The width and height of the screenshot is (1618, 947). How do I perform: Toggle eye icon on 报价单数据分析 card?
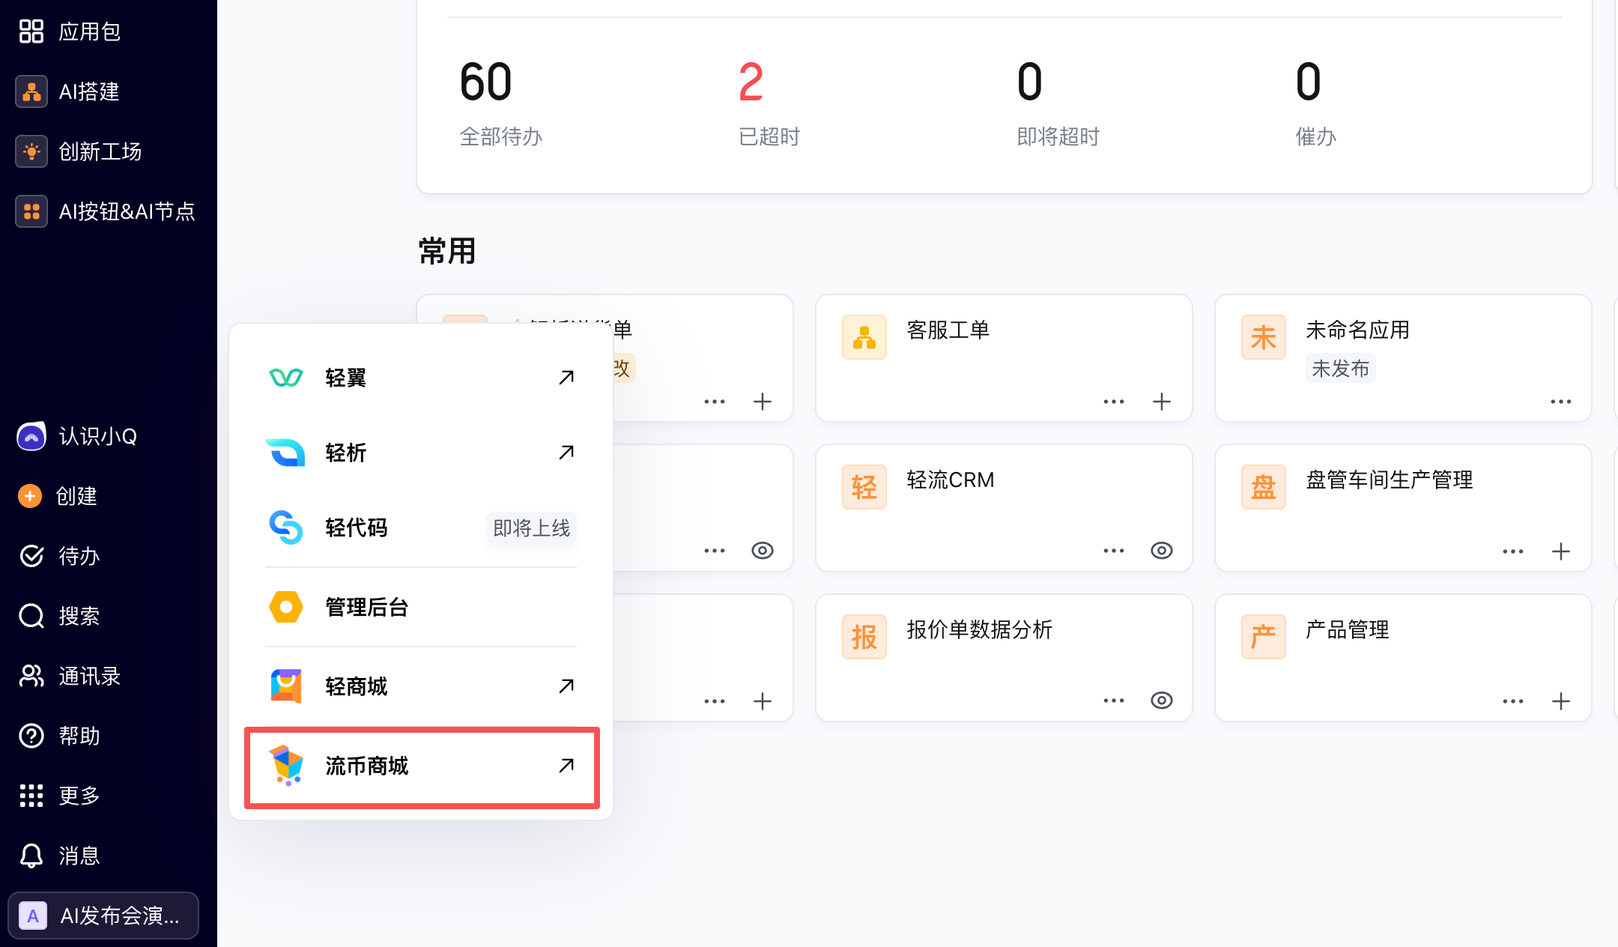pos(1162,701)
